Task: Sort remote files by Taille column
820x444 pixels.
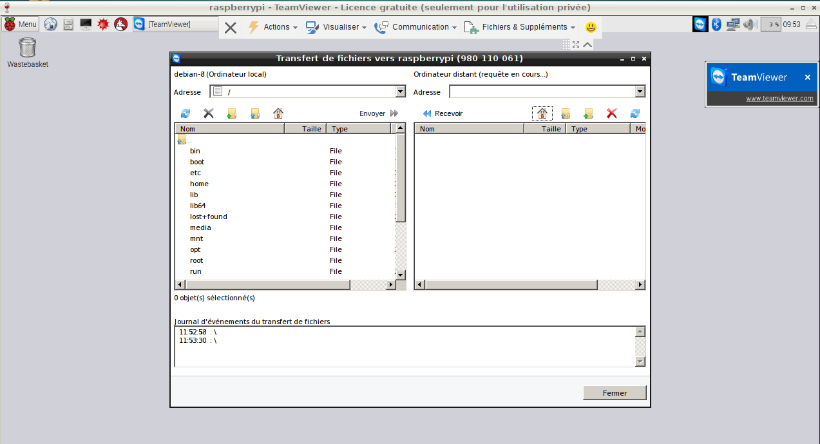Action: pyautogui.click(x=545, y=129)
